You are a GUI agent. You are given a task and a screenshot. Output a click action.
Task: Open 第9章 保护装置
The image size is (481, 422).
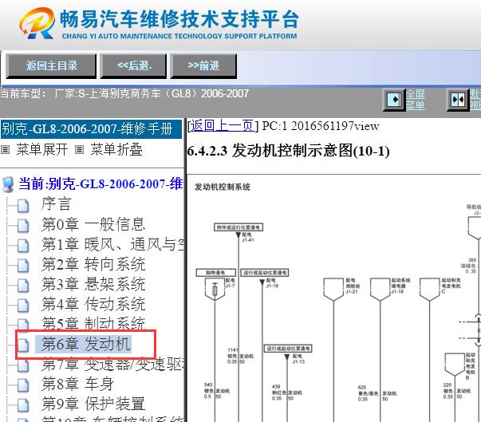[x=93, y=404]
